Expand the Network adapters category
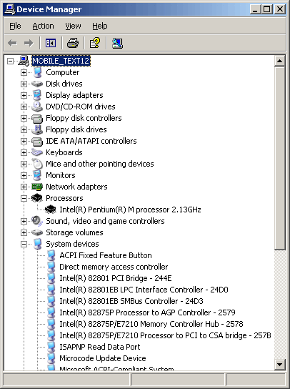The height and width of the screenshot is (389, 290). click(24, 187)
